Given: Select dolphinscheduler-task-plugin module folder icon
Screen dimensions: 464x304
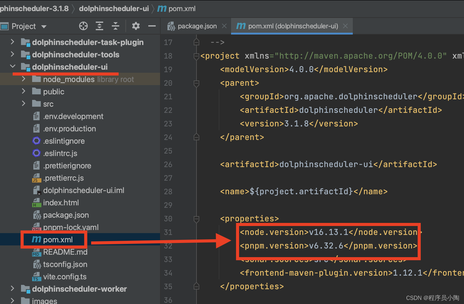Looking at the screenshot, I should pos(25,42).
